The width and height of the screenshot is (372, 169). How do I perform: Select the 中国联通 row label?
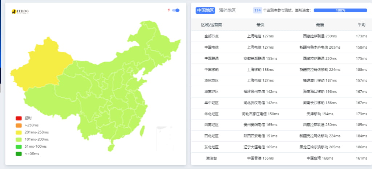[212, 58]
